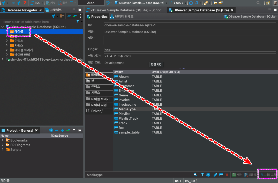Expand the 시퀀스 folder in navigator
This screenshot has height=183, width=278.
[x=7, y=45]
